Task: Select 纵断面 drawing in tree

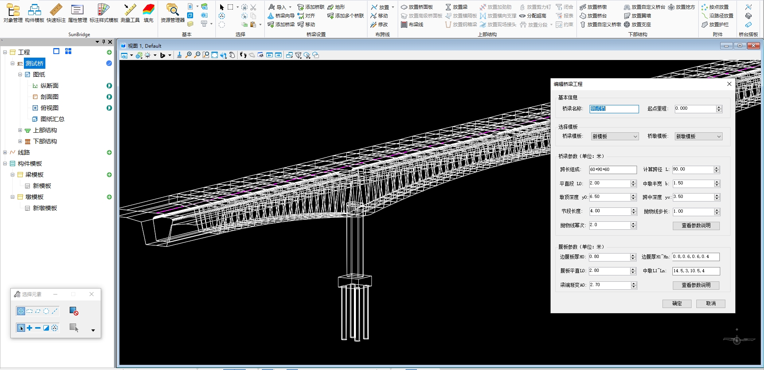Action: point(49,85)
